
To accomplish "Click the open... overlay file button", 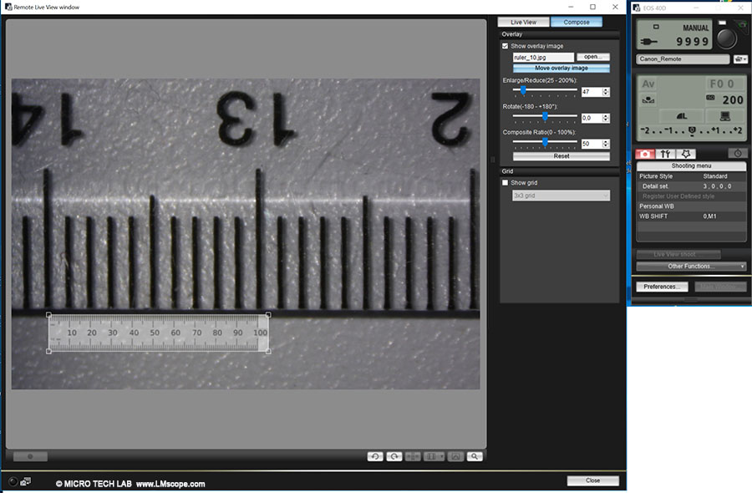I will click(592, 57).
